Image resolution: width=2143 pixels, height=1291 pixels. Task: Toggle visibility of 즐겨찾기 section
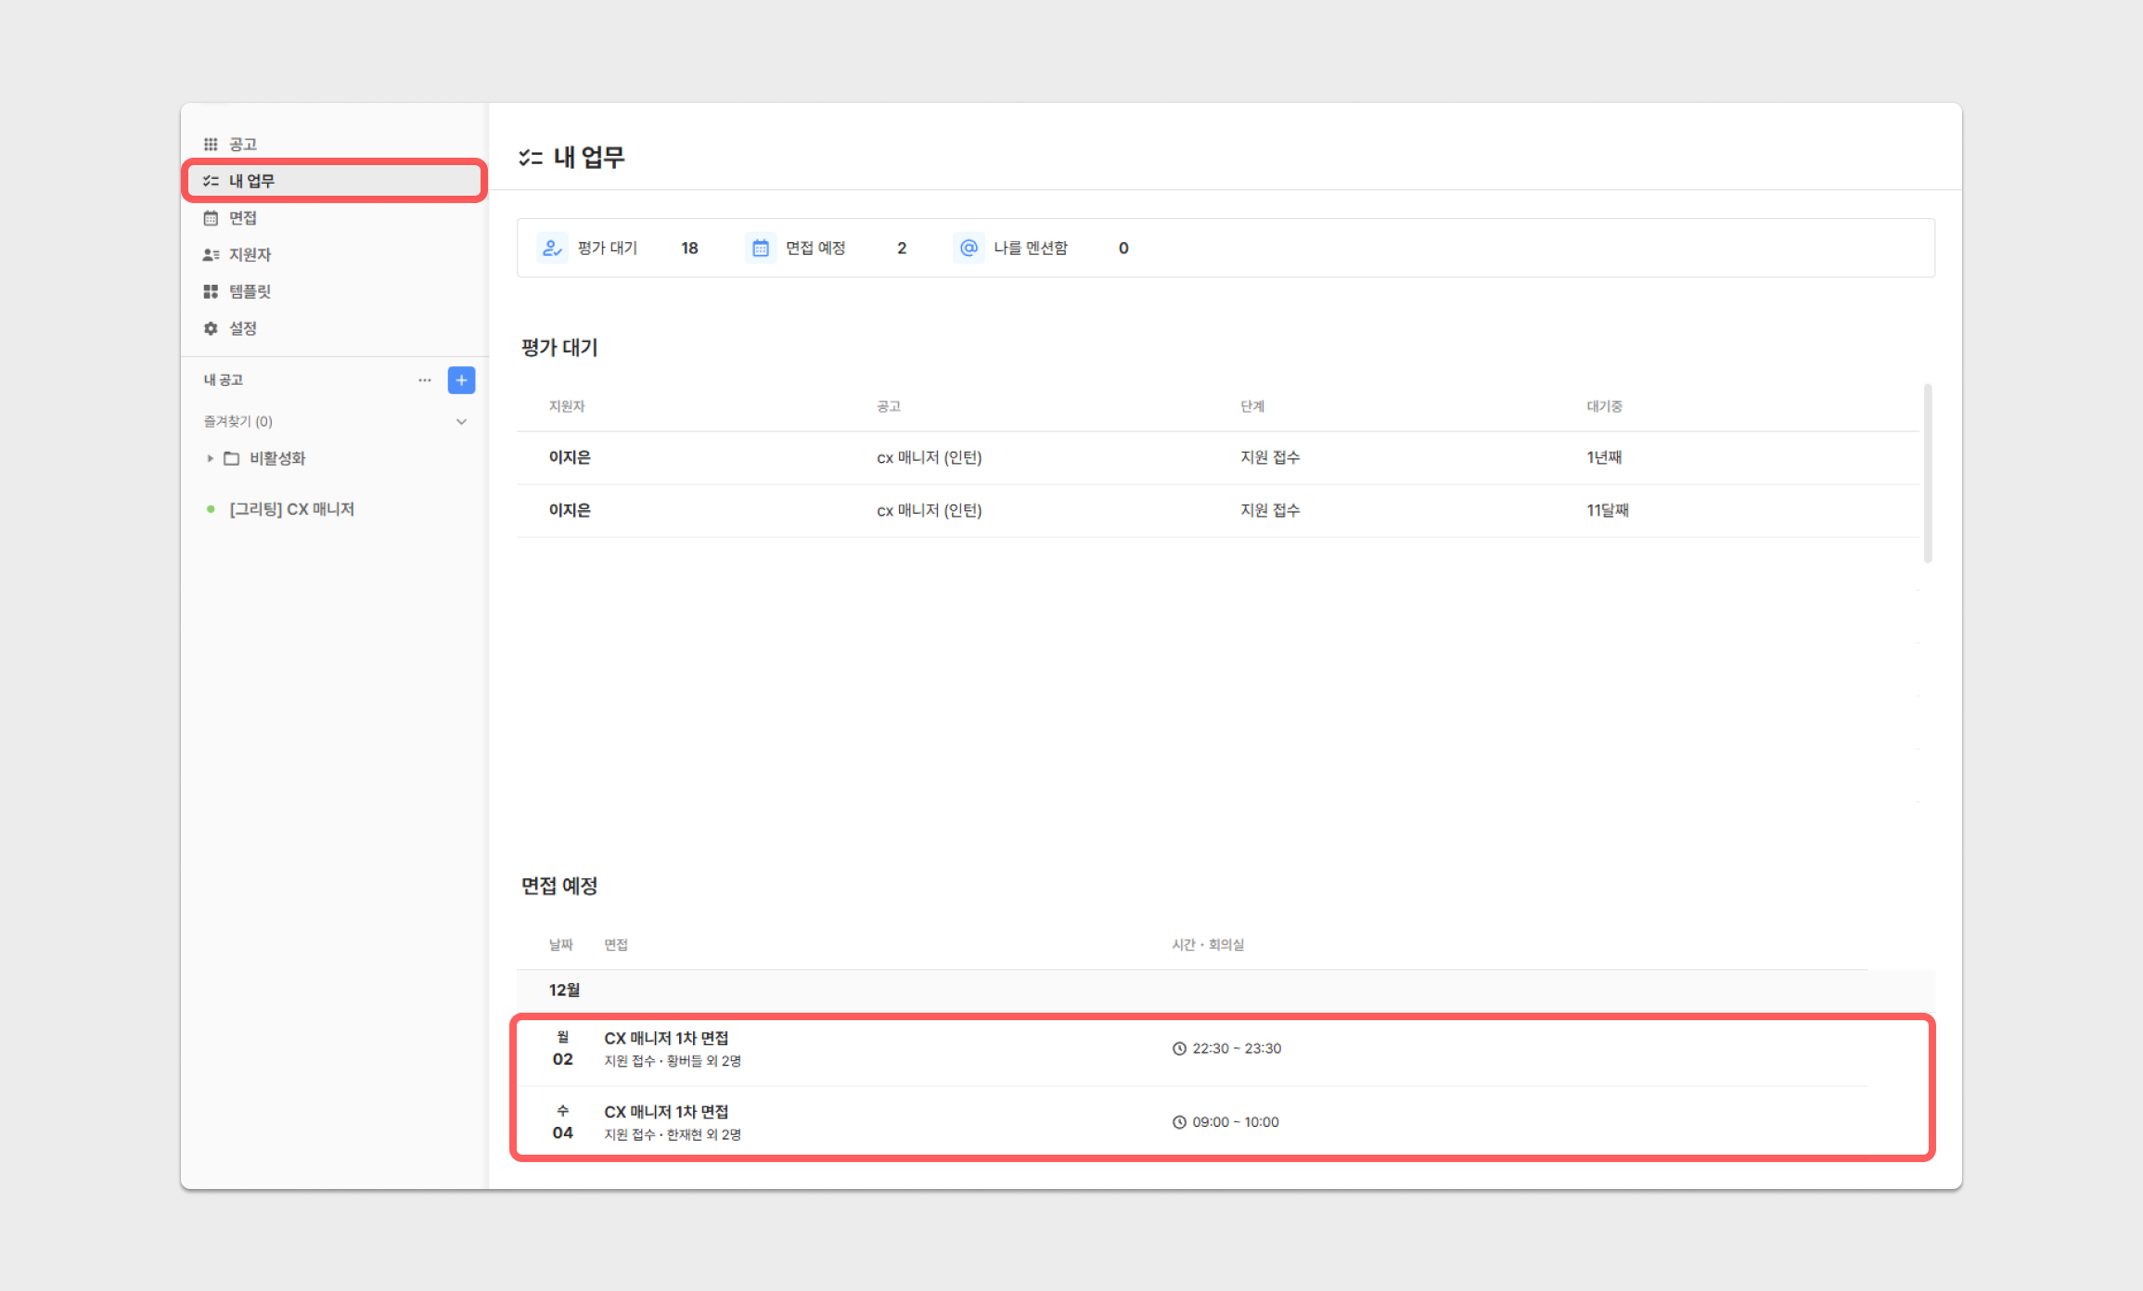point(464,421)
